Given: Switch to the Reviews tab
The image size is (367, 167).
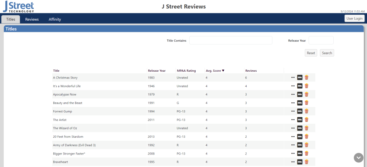Looking at the screenshot, I should (32, 19).
